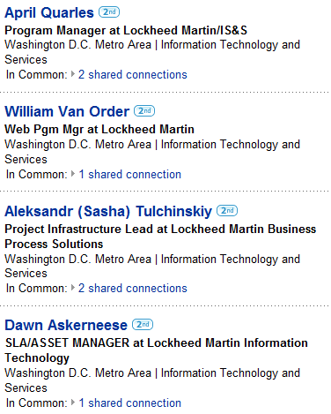View April Quarles' 2 shared connections
331x414 pixels.
point(133,75)
